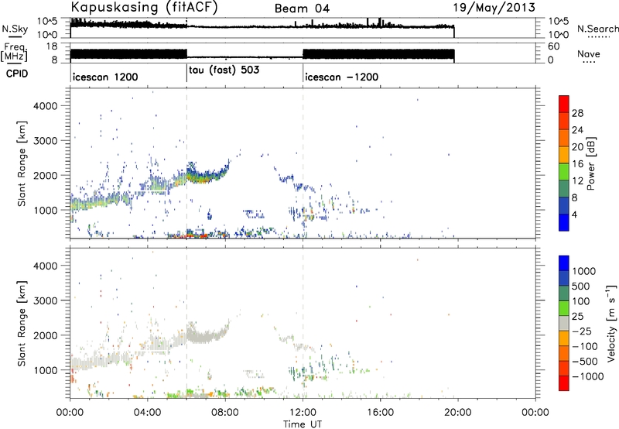The height and width of the screenshot is (429, 619).
Task: Click the 04:00 time axis label
Action: [x=148, y=413]
